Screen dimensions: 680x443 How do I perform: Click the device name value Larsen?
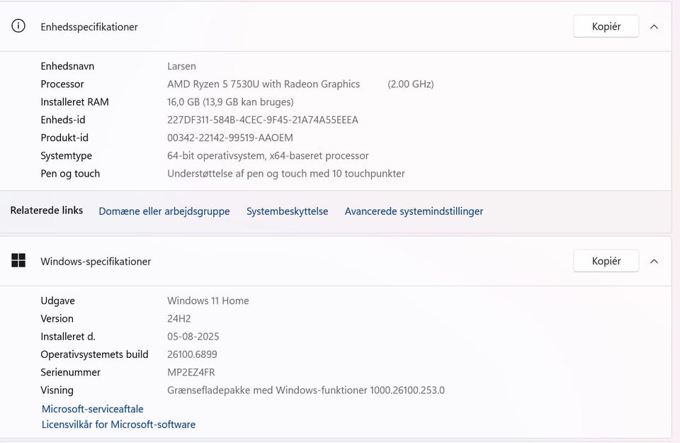coord(181,66)
